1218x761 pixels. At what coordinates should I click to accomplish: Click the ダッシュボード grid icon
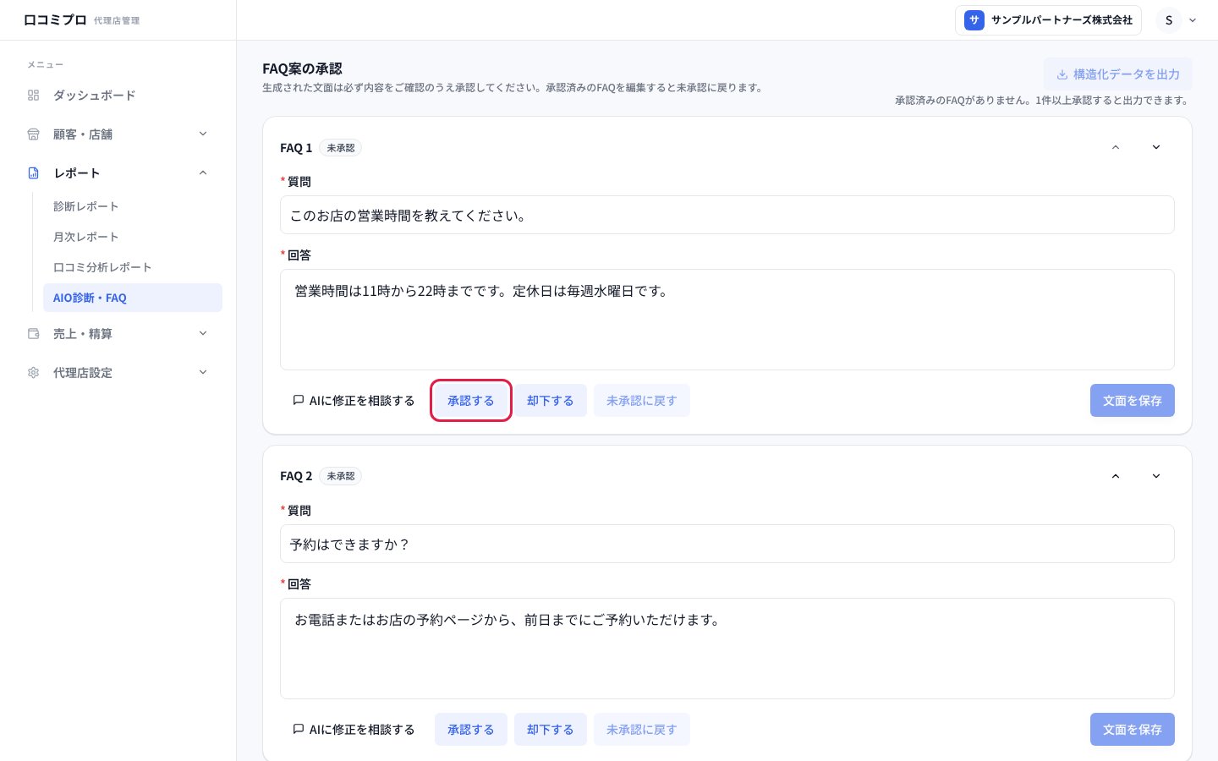pos(34,96)
